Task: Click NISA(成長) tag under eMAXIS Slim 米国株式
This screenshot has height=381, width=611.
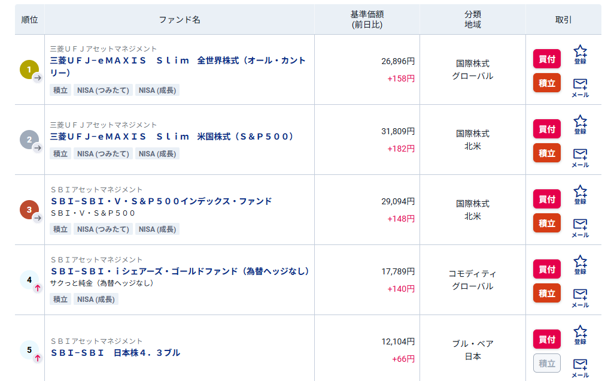Action: pos(157,154)
